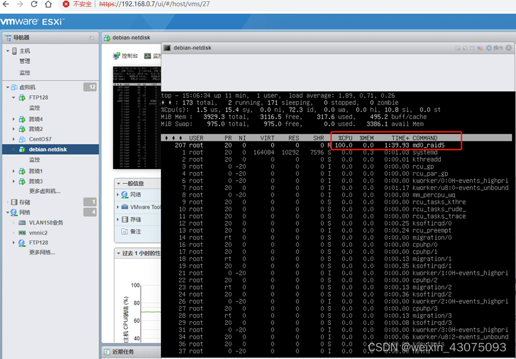Collapse the FTP128 virtual machine node
Viewport: 516px width, 359px height.
click(14, 97)
